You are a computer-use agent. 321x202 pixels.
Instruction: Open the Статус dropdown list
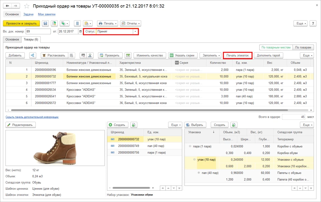point(135,31)
